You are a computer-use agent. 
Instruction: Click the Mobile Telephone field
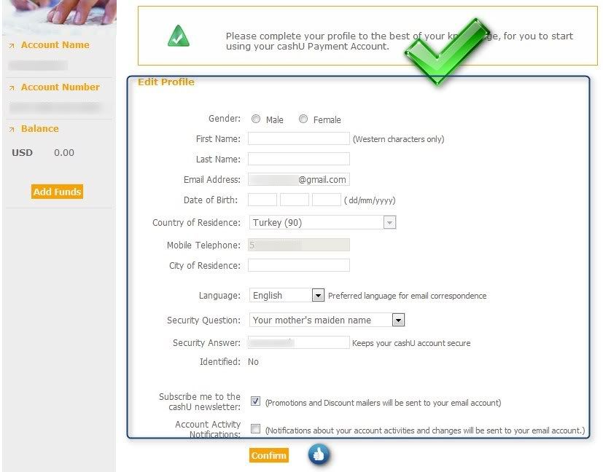point(299,245)
